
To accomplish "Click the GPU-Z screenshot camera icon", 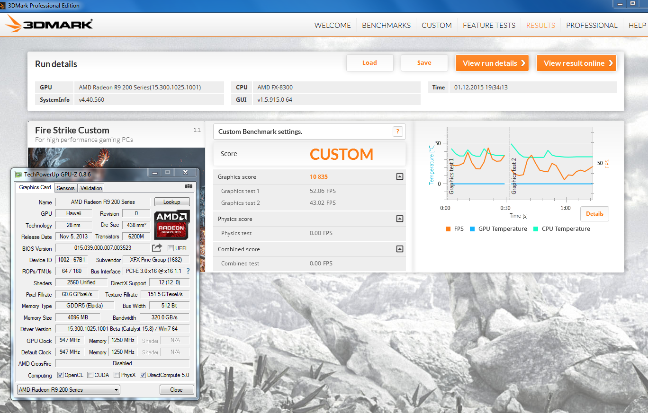I will 189,186.
